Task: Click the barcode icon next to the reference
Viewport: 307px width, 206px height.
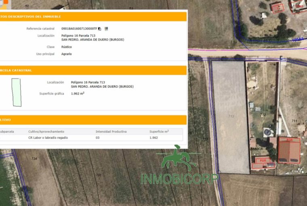Action: coord(106,29)
